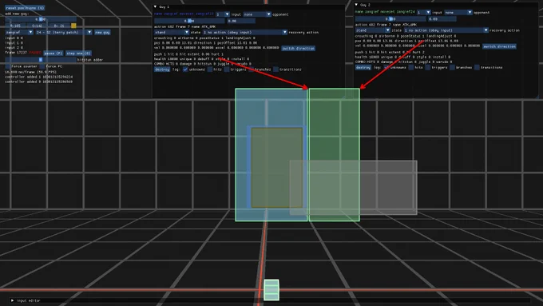Click the 'controller added 1' log line
This screenshot has width=543, height=306.
pyautogui.click(x=39, y=77)
